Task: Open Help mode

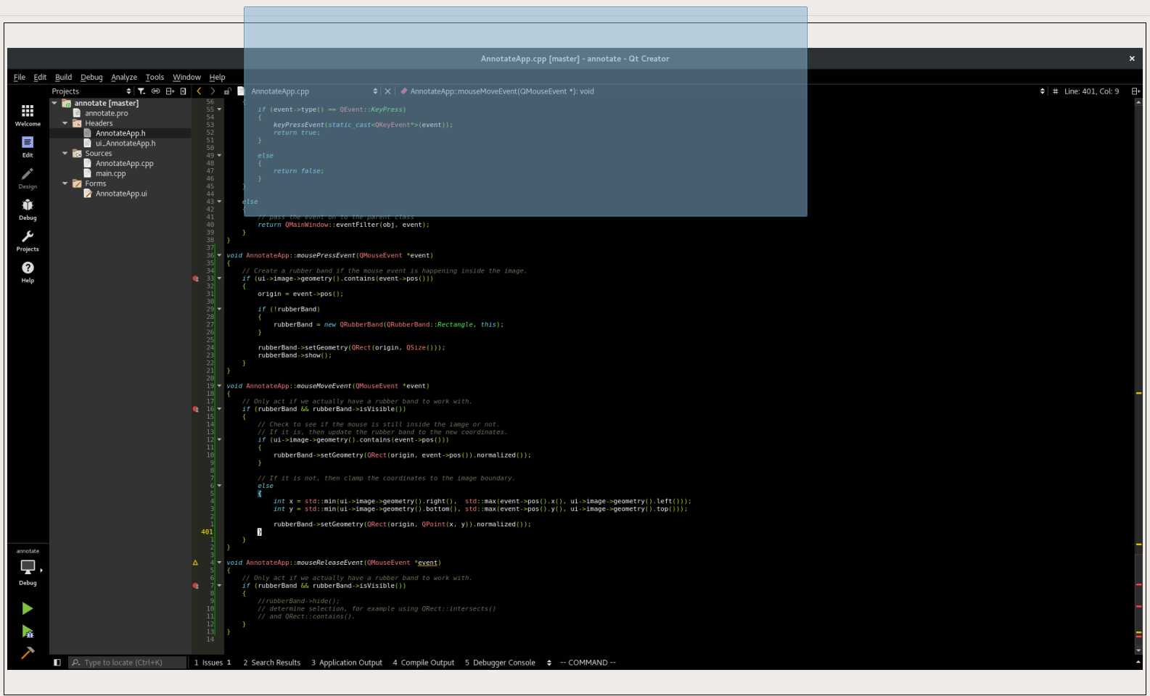Action: 28,272
